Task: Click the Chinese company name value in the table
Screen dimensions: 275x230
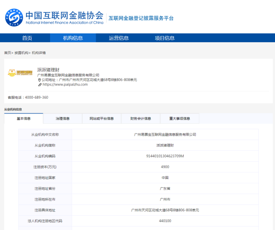Action: coord(165,135)
